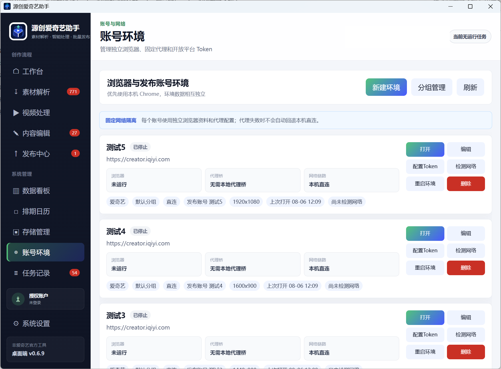This screenshot has height=369, width=501.
Task: Open the 测试3 environment with 打开
Action: point(425,318)
